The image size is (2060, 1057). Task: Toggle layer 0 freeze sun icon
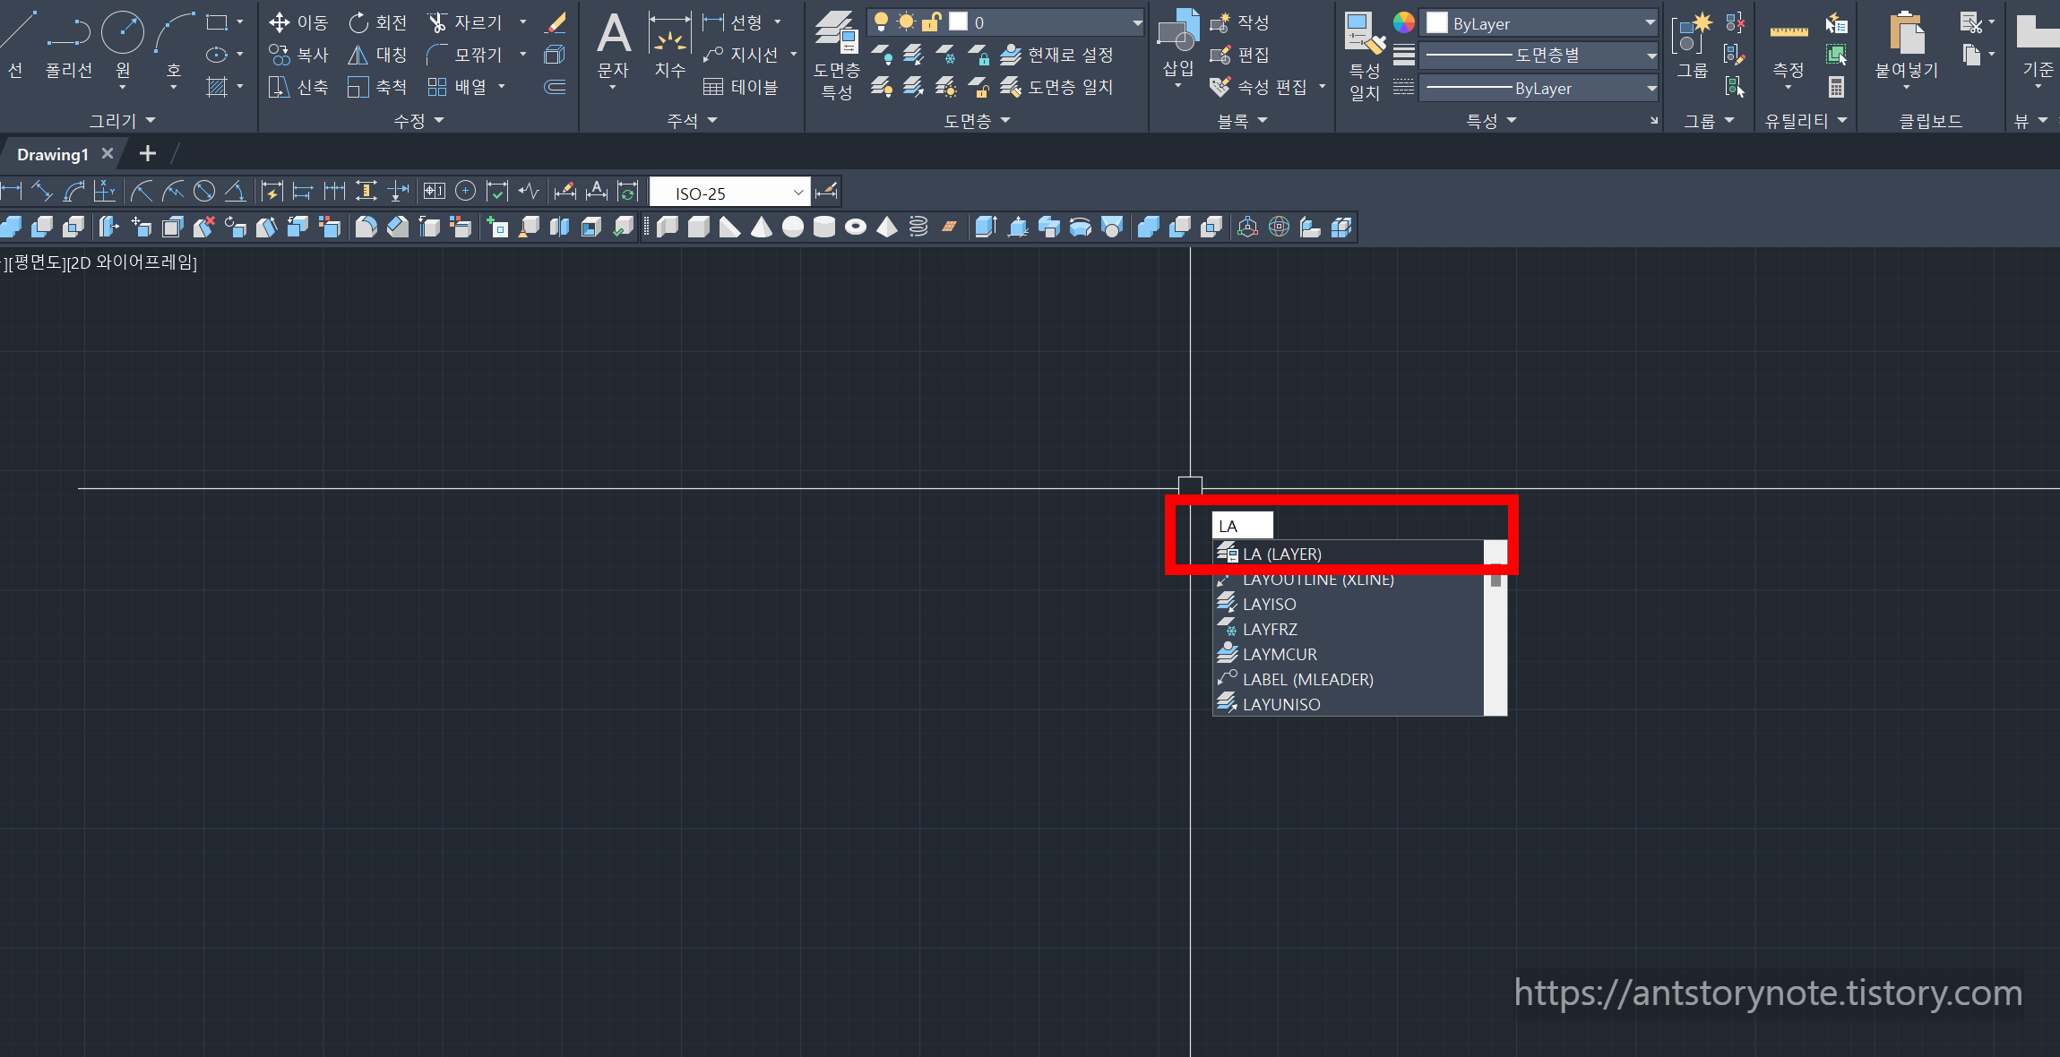point(906,22)
